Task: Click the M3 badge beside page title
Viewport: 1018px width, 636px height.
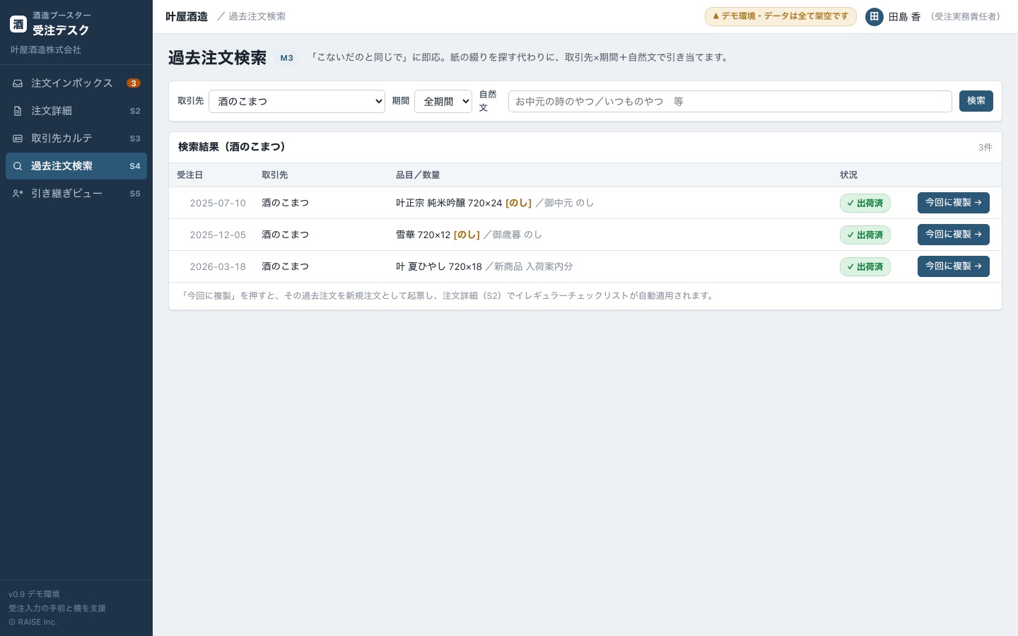Action: (286, 58)
